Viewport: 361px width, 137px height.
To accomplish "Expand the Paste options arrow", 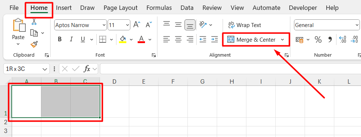I will [18, 44].
